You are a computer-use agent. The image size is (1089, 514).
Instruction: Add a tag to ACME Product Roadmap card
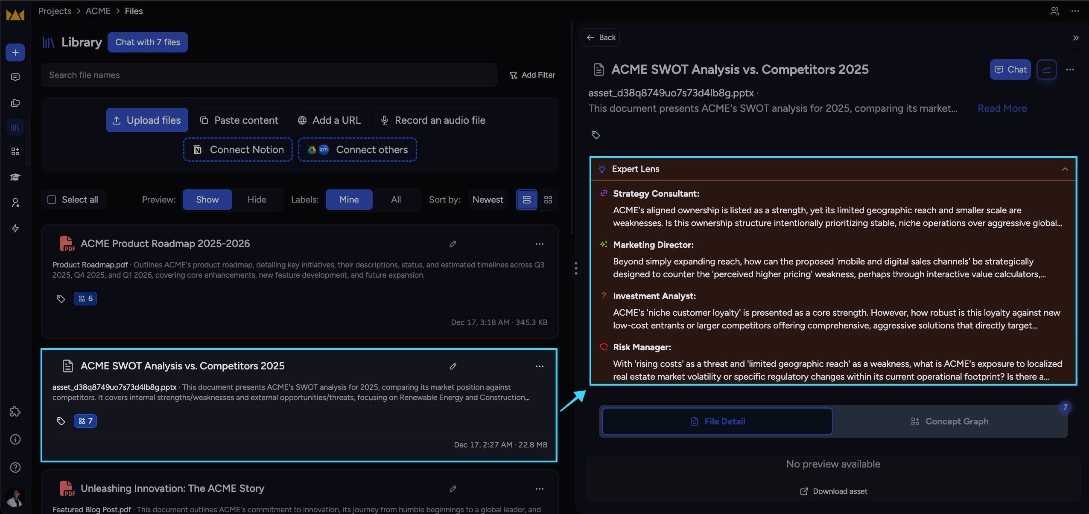coord(61,299)
